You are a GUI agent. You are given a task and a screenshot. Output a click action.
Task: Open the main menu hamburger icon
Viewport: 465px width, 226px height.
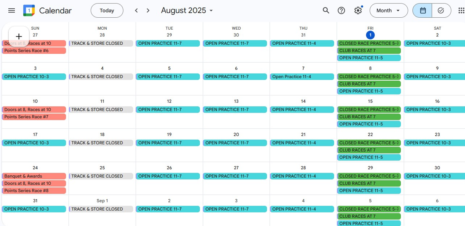tap(12, 11)
